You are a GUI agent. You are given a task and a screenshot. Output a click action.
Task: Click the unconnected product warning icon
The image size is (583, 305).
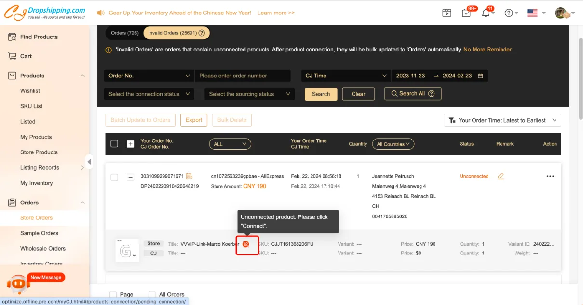246,244
